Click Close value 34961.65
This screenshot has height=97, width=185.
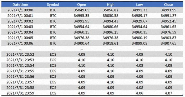169,27
